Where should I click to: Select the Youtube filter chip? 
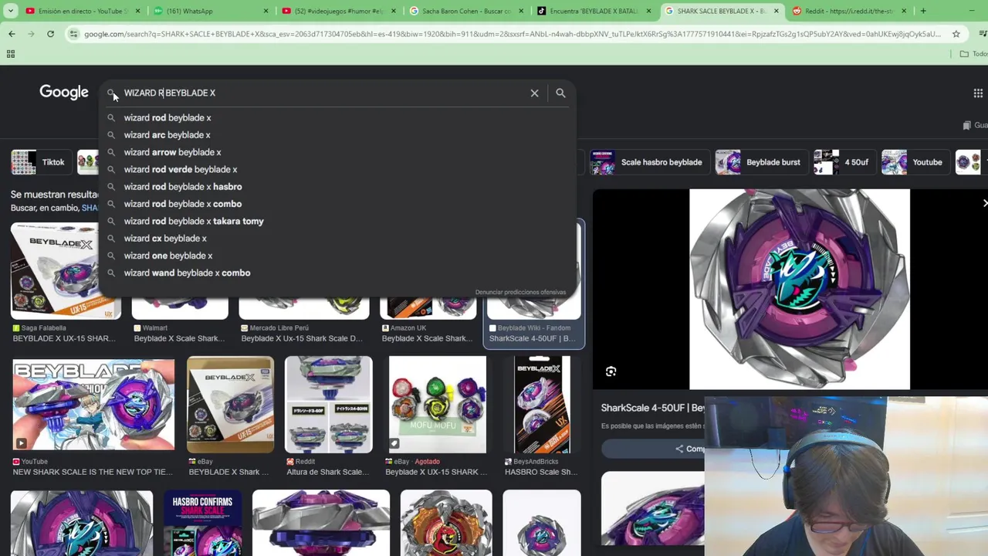point(915,162)
